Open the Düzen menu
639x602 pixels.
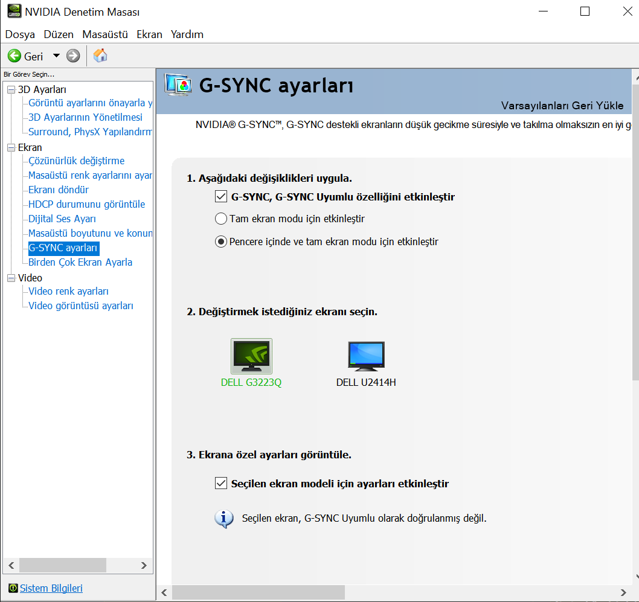click(x=59, y=34)
